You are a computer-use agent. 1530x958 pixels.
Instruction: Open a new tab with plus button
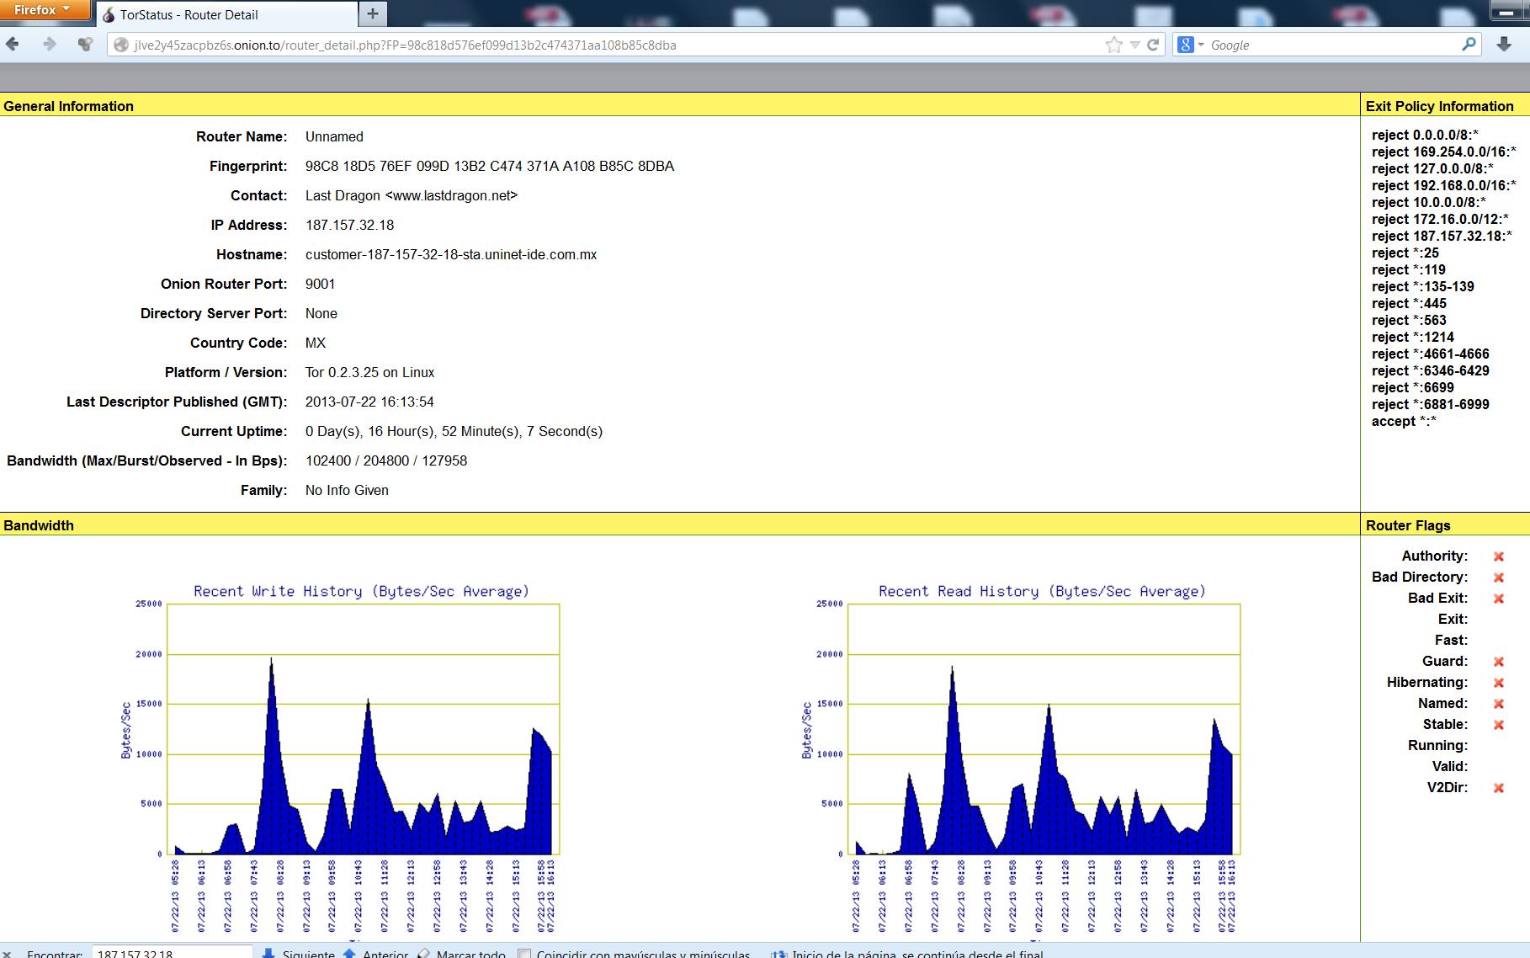click(373, 13)
